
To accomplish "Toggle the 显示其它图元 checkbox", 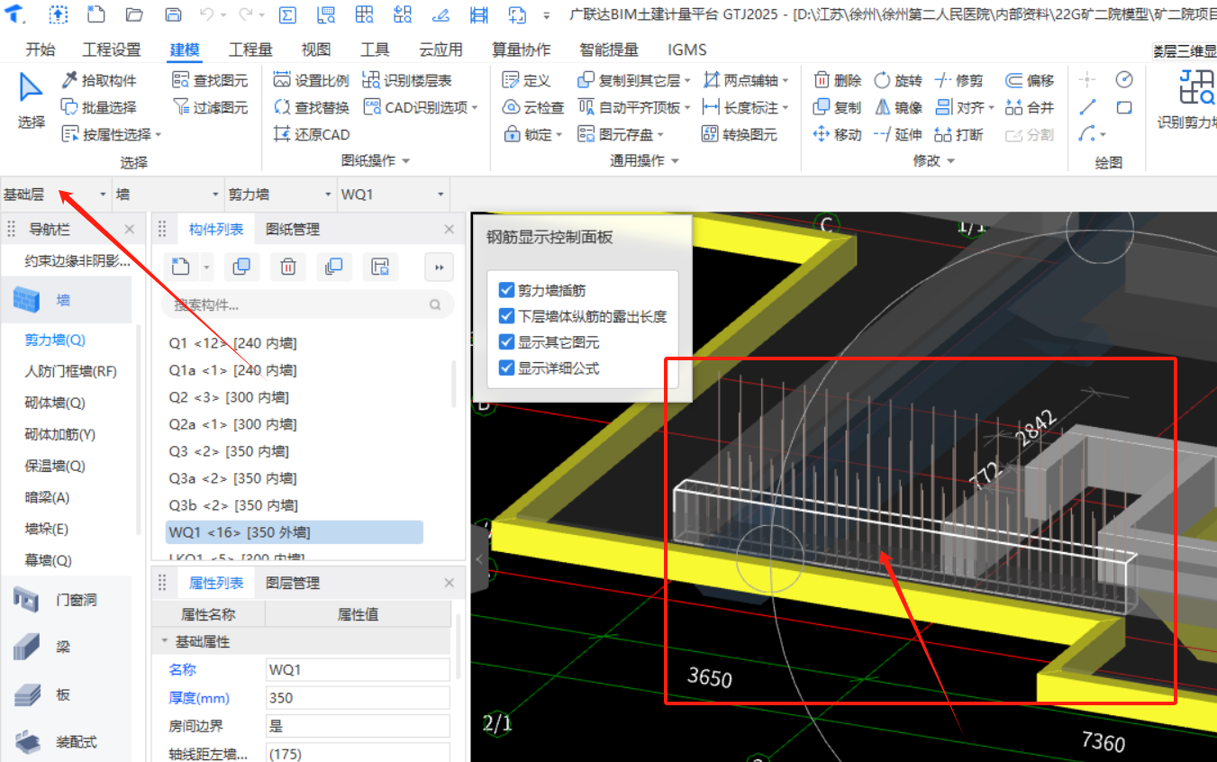I will point(506,342).
